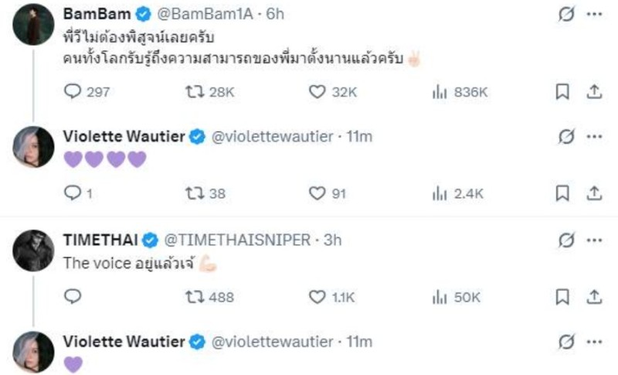Viewport: 618px width, 375px height.
Task: Open the @violettewautier handle link
Action: 271,137
